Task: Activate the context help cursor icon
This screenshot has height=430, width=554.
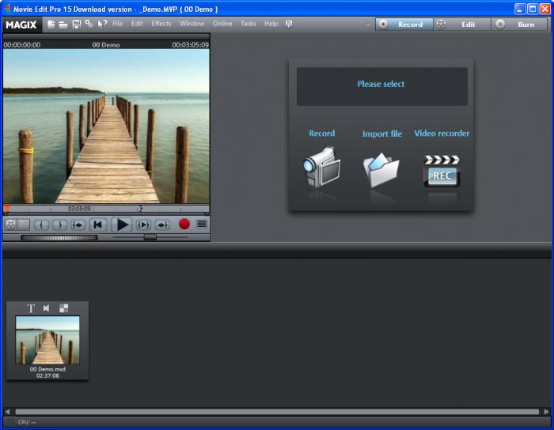Action: point(102,25)
